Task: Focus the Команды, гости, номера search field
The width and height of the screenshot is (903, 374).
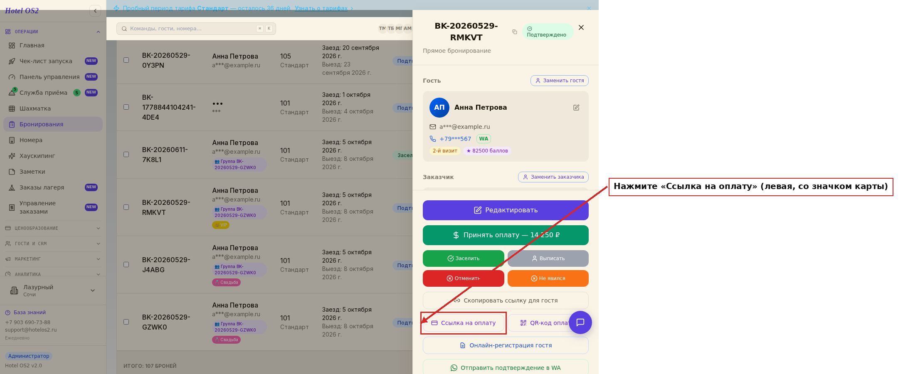Action: click(196, 29)
